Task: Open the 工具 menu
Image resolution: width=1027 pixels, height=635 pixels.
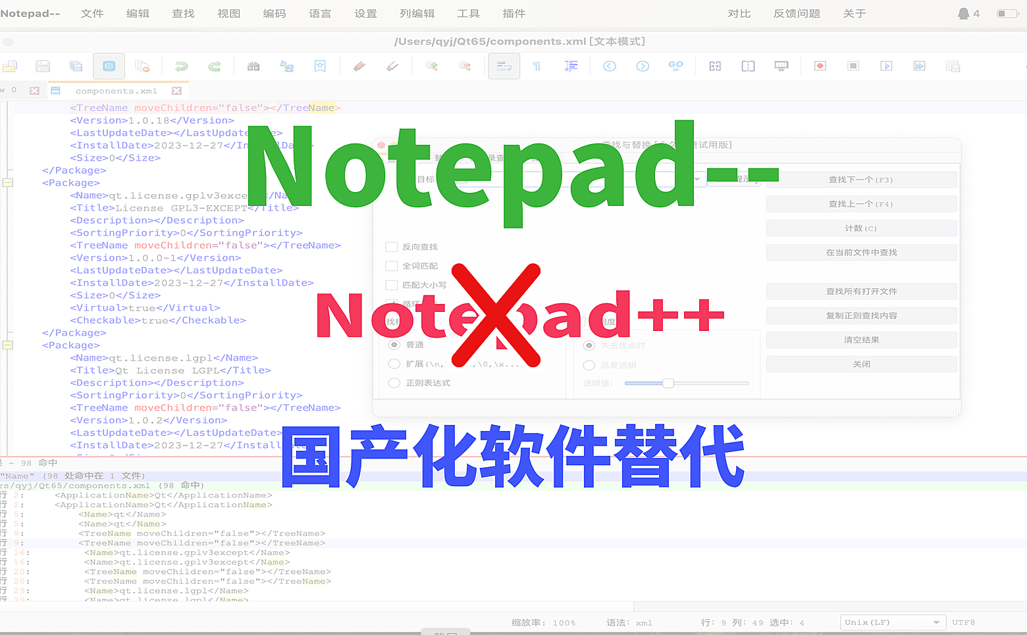Action: click(468, 13)
